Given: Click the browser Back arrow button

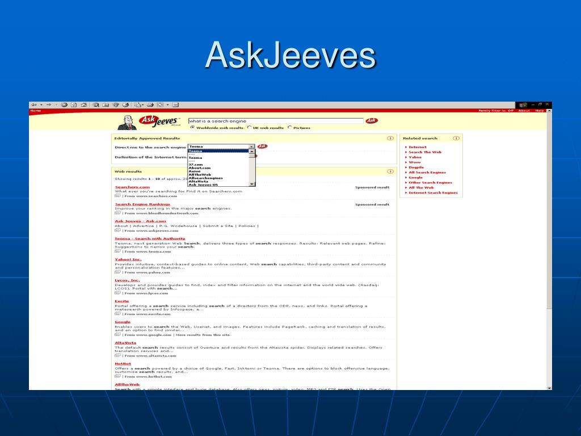Looking at the screenshot, I should [33, 105].
